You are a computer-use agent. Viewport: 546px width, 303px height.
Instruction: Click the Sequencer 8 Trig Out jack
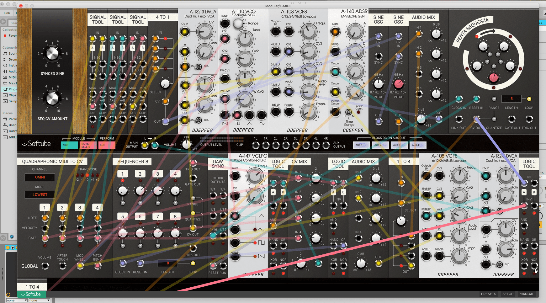[193, 163]
